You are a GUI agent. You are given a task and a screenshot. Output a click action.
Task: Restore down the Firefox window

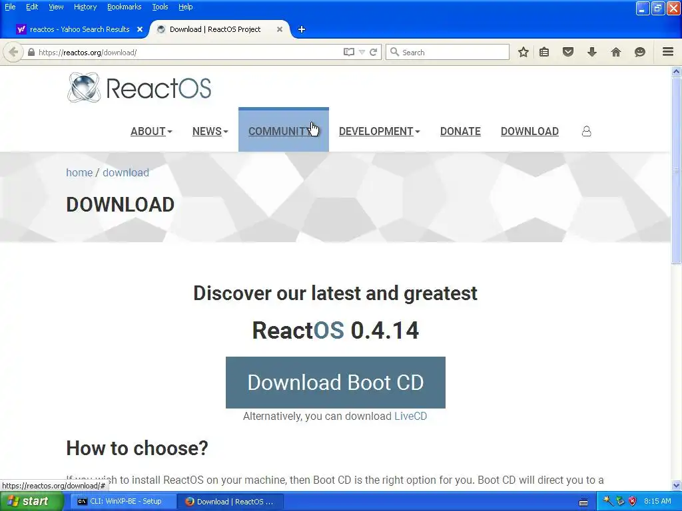click(x=658, y=8)
